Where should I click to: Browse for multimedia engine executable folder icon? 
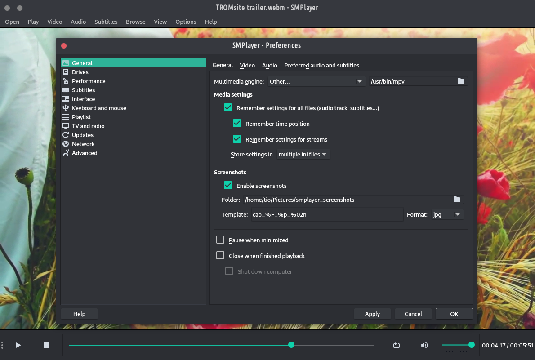pyautogui.click(x=461, y=81)
